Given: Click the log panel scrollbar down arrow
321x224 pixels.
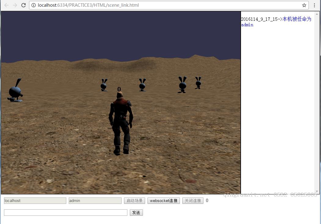Looking at the screenshot, I should click(x=317, y=191).
